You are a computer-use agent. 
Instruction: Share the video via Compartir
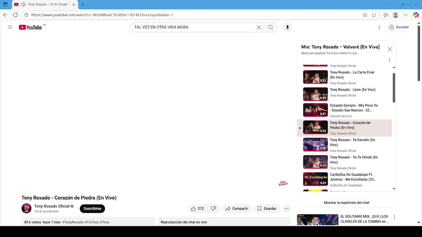pos(237,208)
